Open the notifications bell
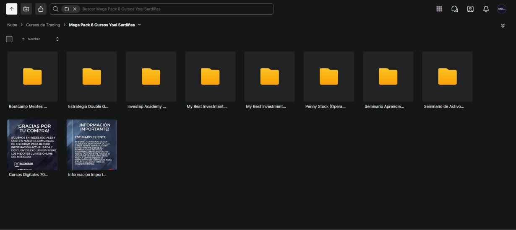The height and width of the screenshot is (230, 516). pos(486,9)
